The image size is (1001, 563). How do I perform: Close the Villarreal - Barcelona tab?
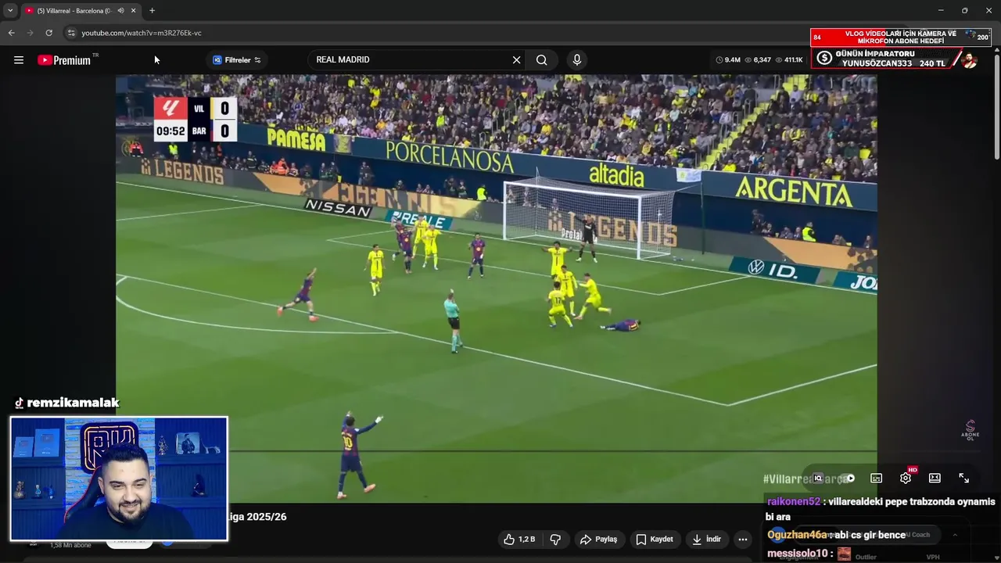133,10
